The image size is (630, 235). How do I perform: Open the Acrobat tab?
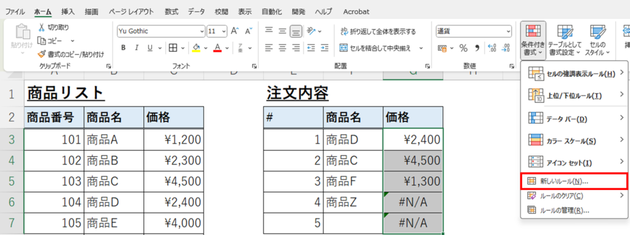click(356, 12)
